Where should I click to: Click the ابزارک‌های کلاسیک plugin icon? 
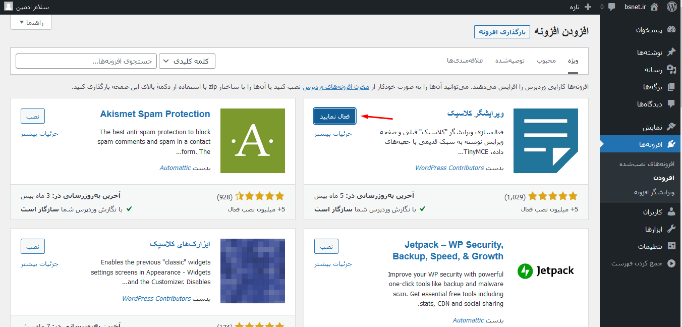253,271
